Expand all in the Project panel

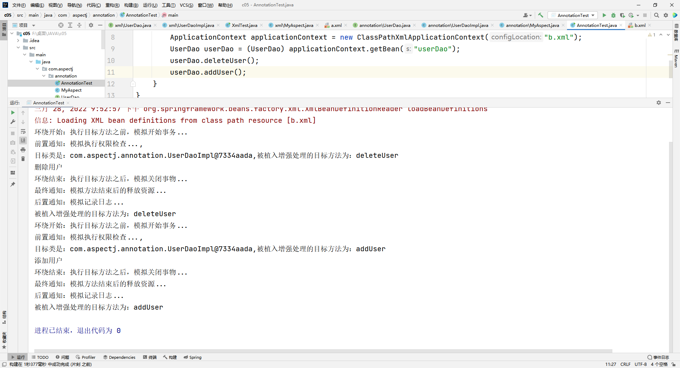[70, 25]
